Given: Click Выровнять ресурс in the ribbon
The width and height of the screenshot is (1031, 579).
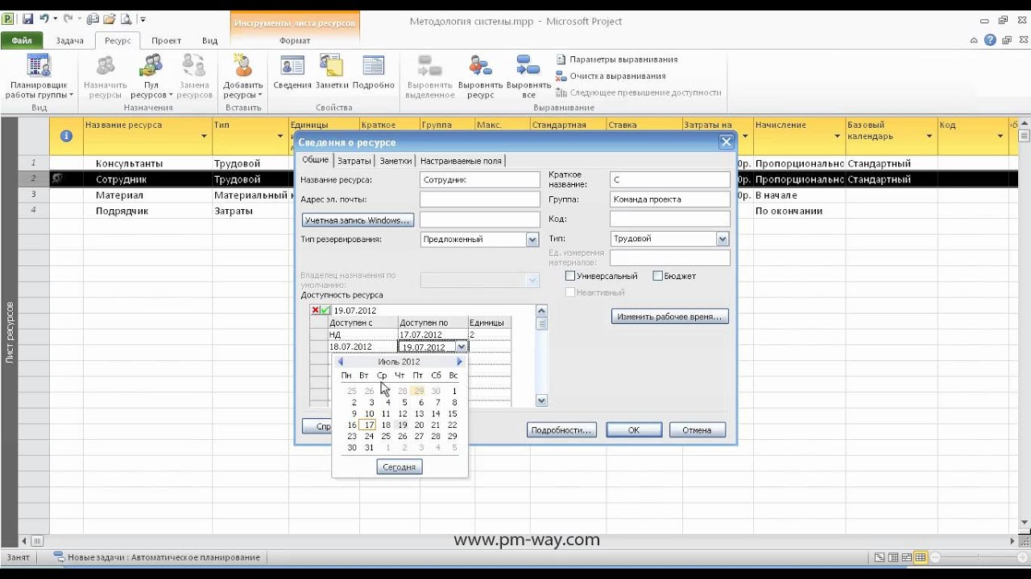Looking at the screenshot, I should tap(480, 77).
